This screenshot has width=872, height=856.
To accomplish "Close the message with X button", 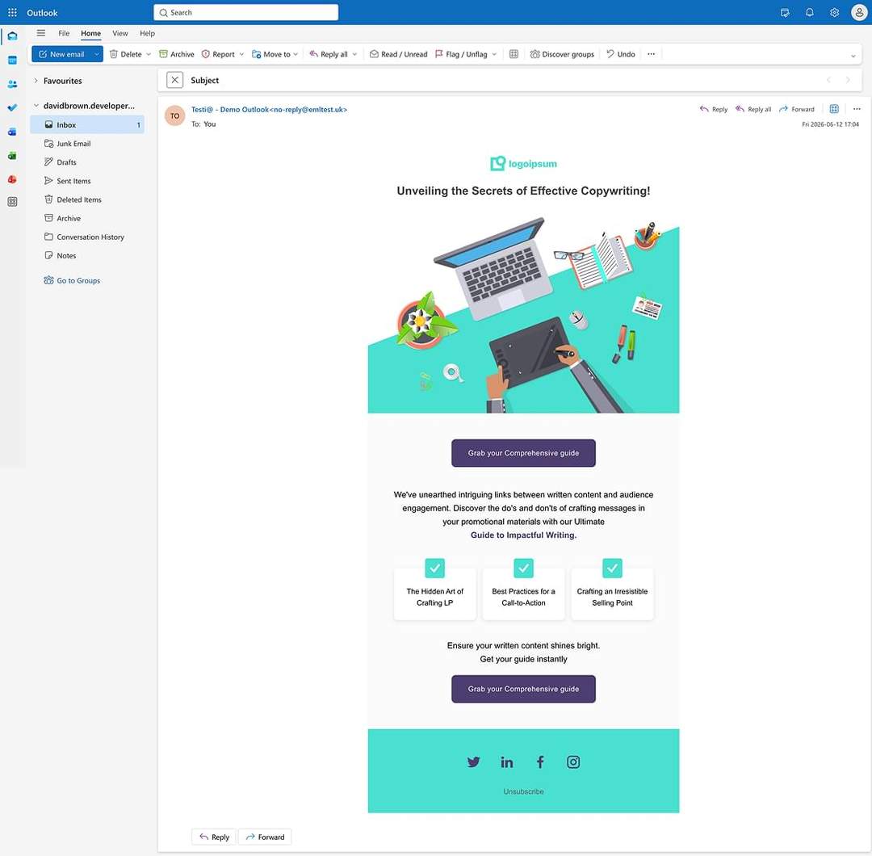I will tap(174, 80).
